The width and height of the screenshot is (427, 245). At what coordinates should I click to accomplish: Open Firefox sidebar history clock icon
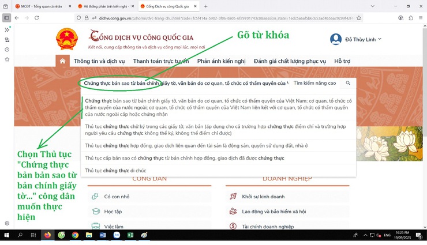(7, 50)
